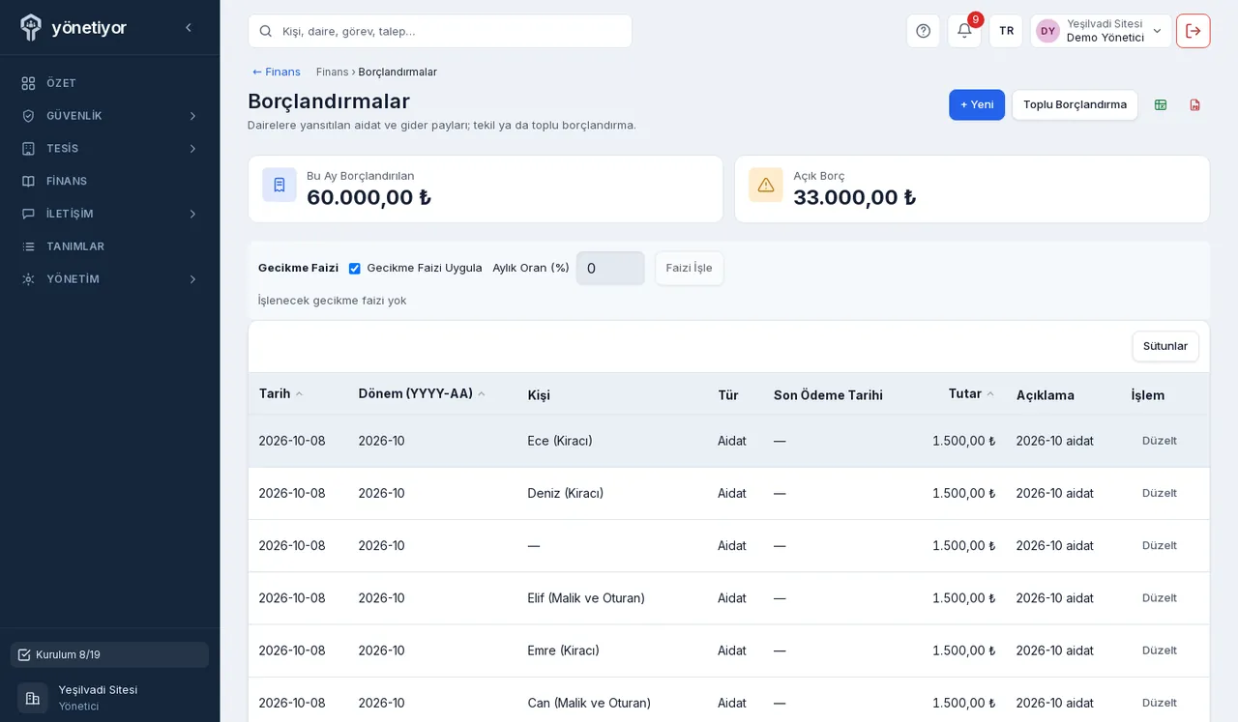Open the help question mark icon
Viewport: 1238px width, 722px height.
pos(923,31)
